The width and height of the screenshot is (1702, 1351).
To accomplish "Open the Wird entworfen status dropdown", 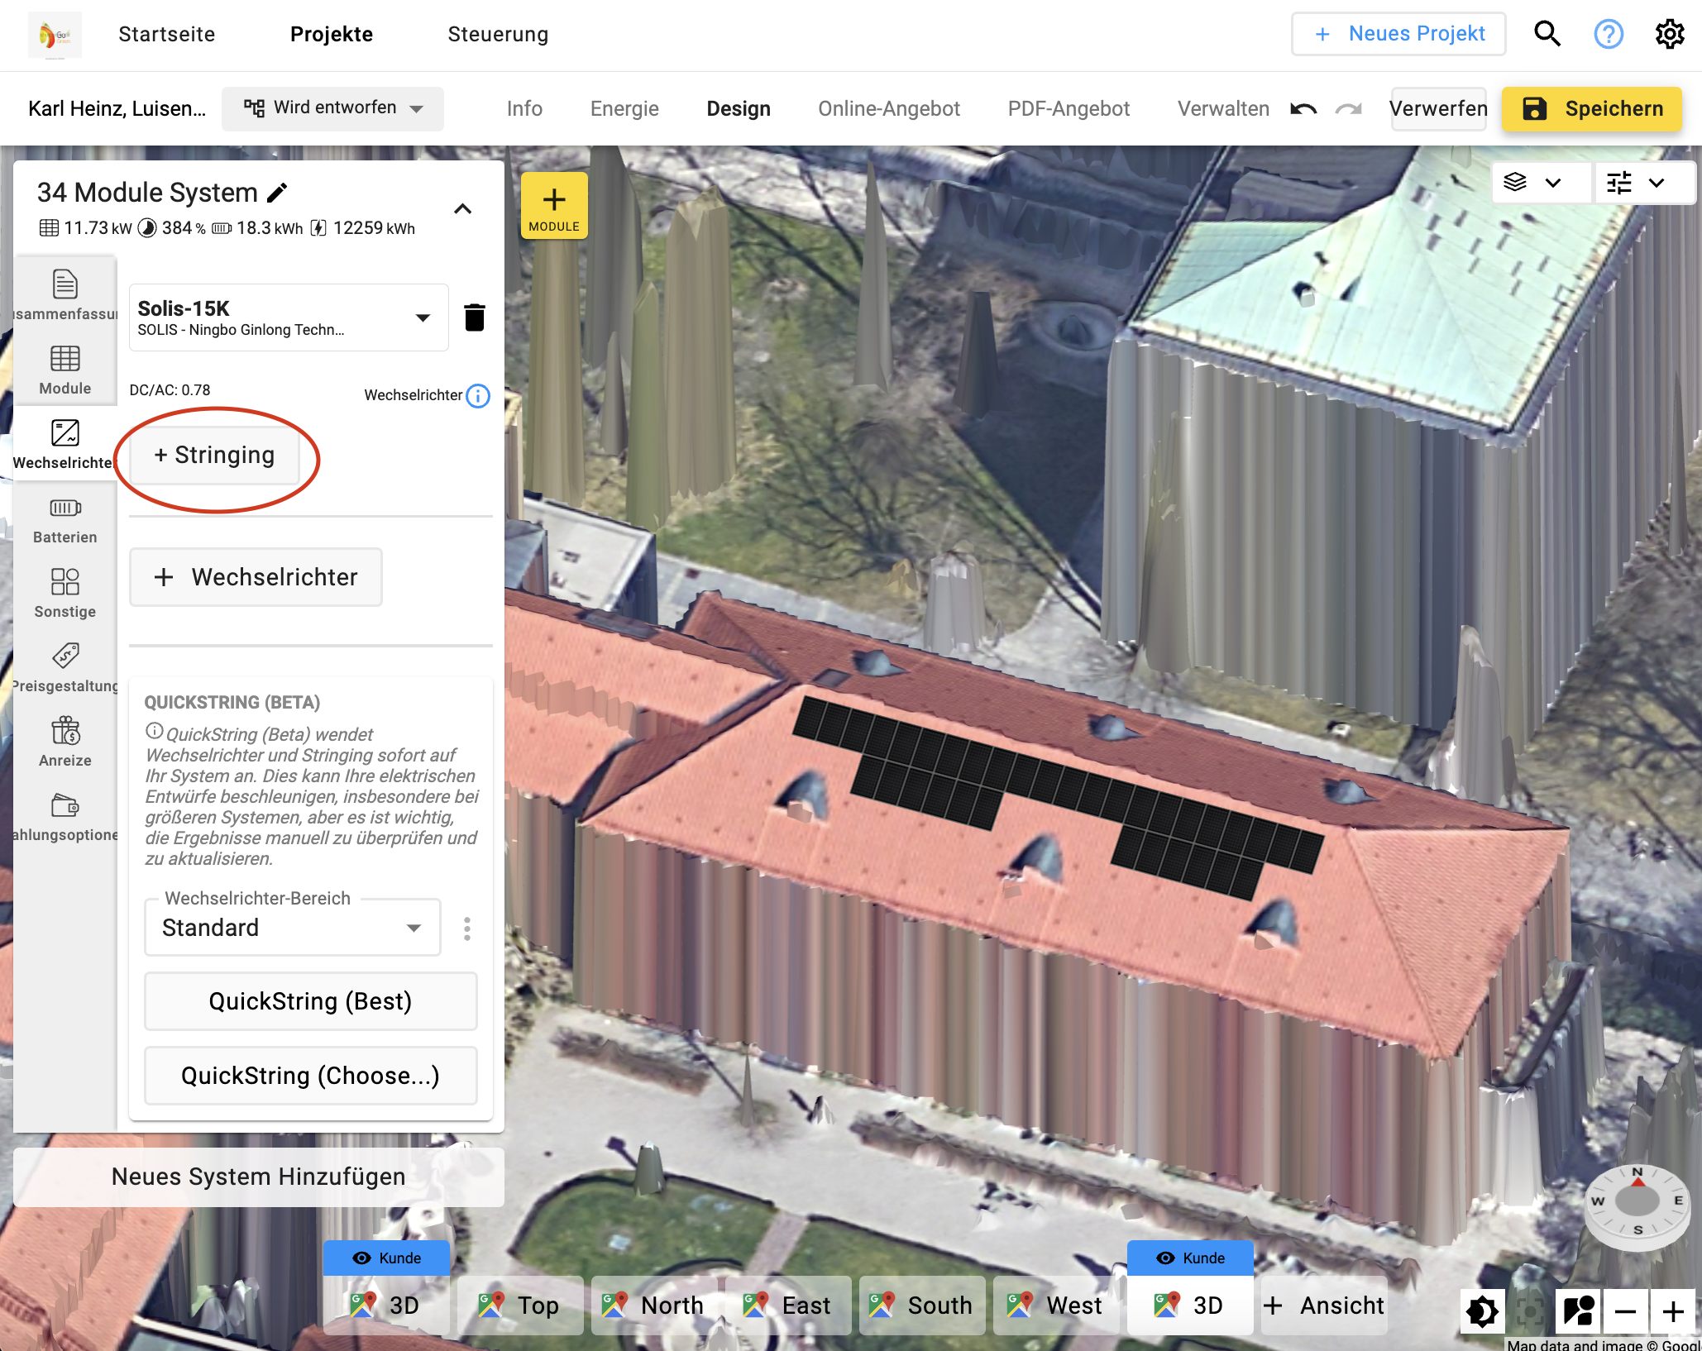I will 332,108.
